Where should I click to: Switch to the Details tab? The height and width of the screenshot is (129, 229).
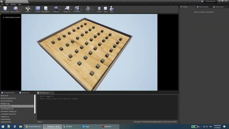185,7
